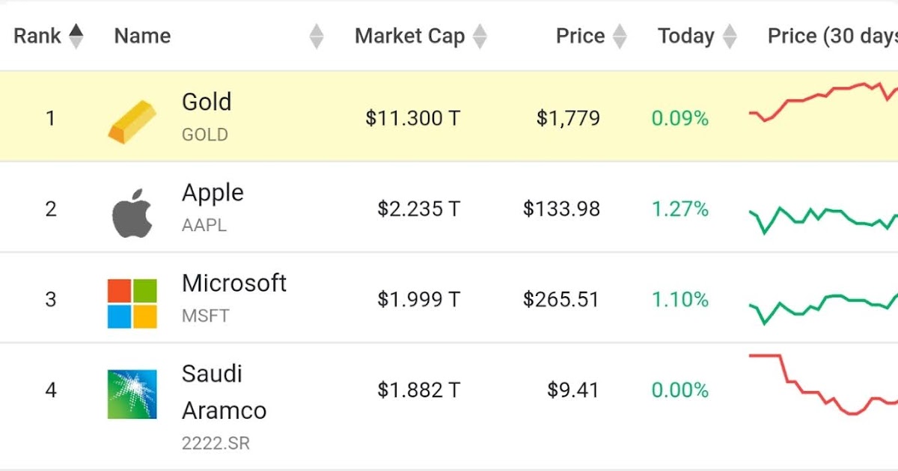This screenshot has width=898, height=471.
Task: Sort the table by Name column arrows
Action: [x=317, y=35]
